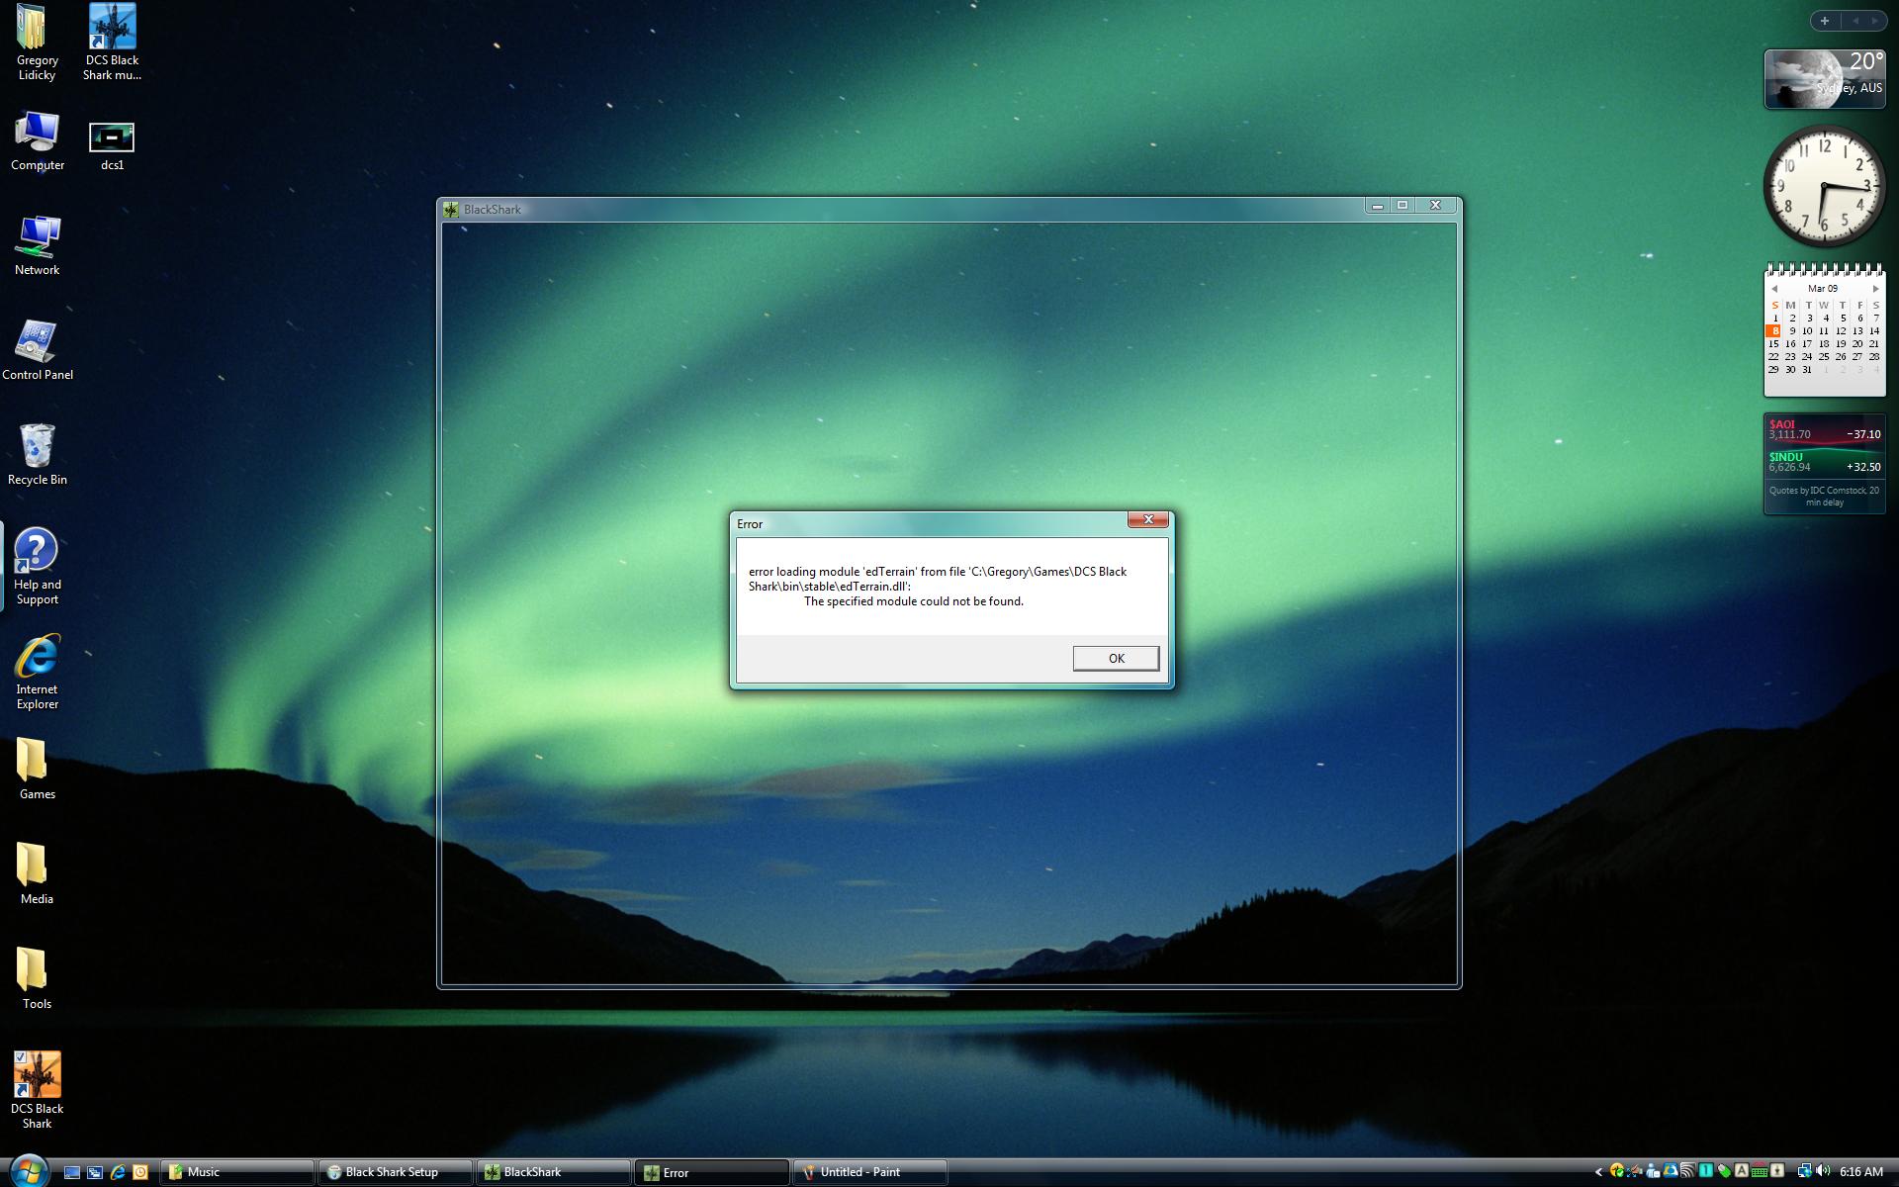The height and width of the screenshot is (1187, 1899).
Task: Open the Computer desktop icon
Action: [x=37, y=141]
